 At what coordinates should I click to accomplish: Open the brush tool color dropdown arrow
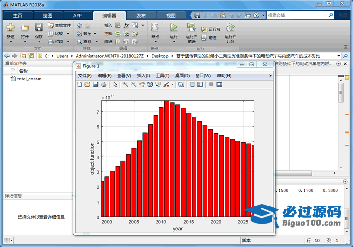[172, 84]
